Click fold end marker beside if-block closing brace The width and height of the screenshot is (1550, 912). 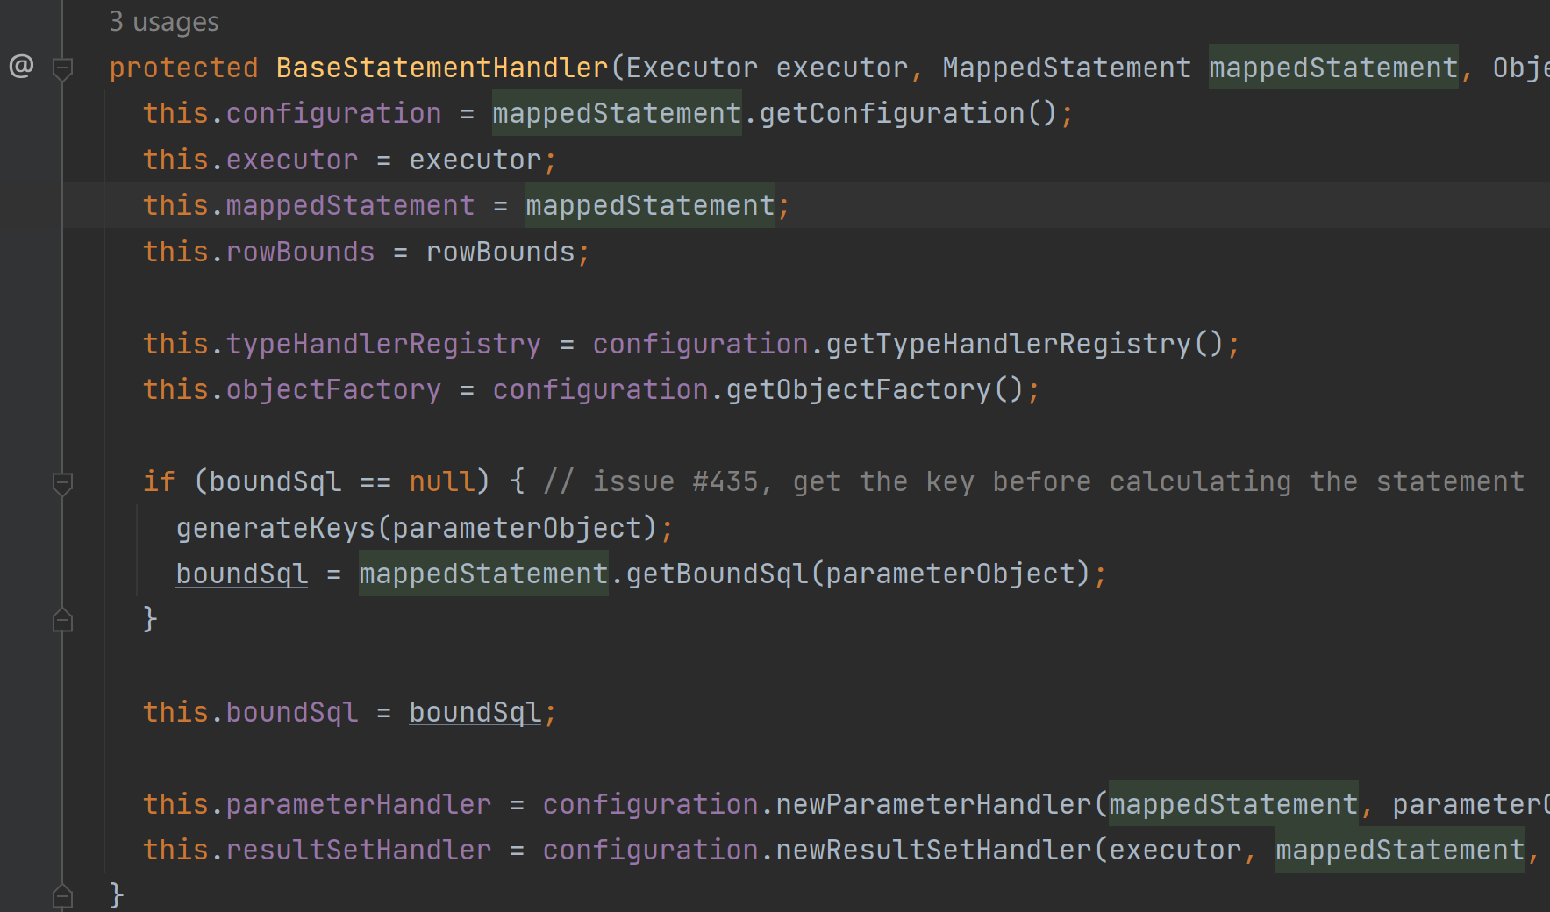(62, 620)
